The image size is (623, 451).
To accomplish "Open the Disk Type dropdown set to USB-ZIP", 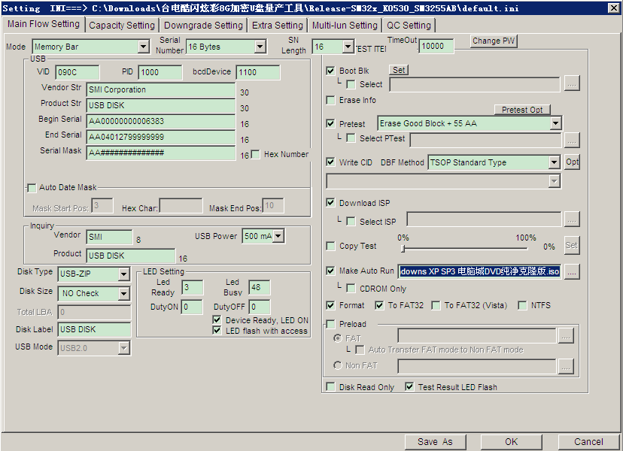I will (x=124, y=274).
